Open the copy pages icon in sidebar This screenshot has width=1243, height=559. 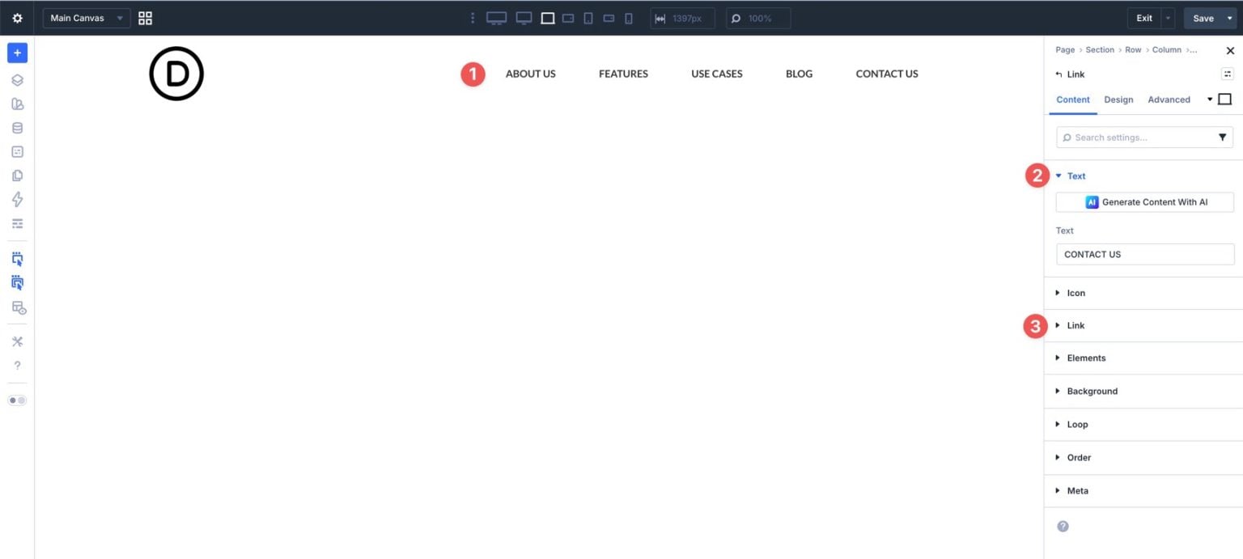17,176
